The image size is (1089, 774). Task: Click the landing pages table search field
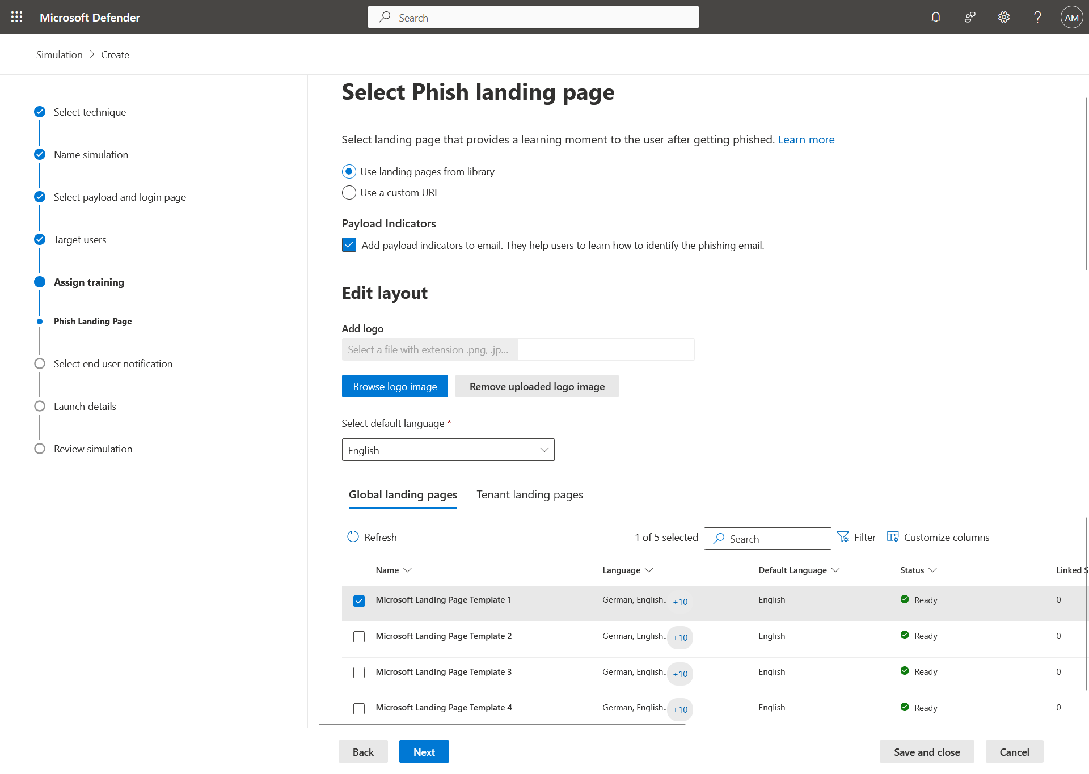tap(767, 538)
